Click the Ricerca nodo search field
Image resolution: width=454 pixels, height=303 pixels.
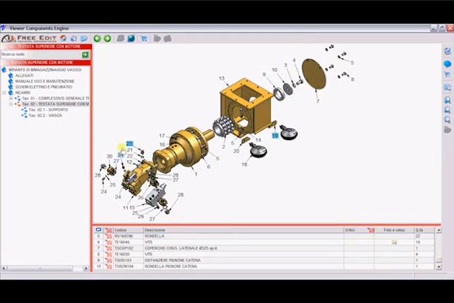(41, 54)
